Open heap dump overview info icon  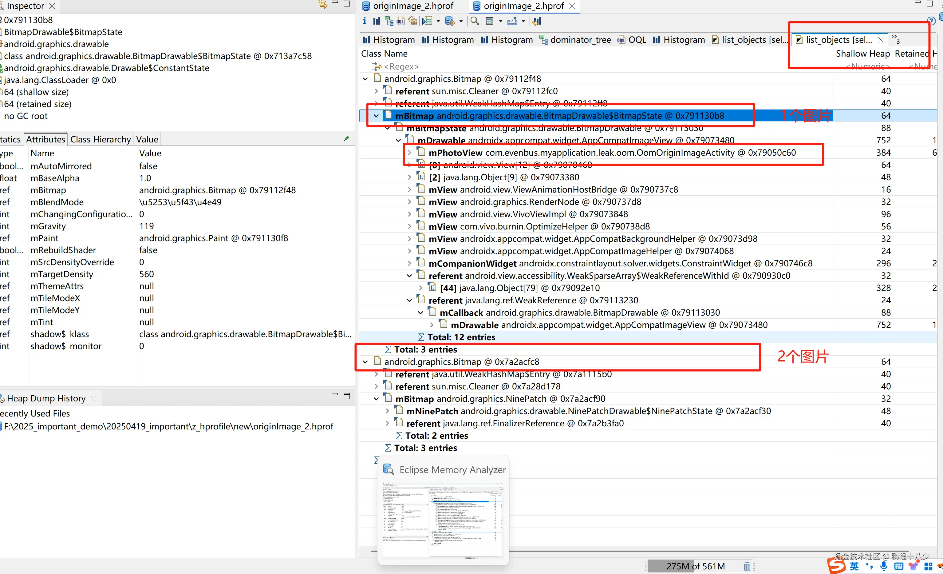364,21
